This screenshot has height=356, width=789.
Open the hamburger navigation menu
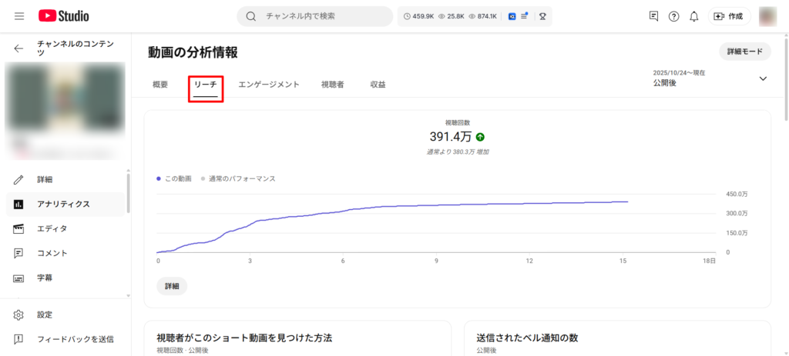point(19,16)
